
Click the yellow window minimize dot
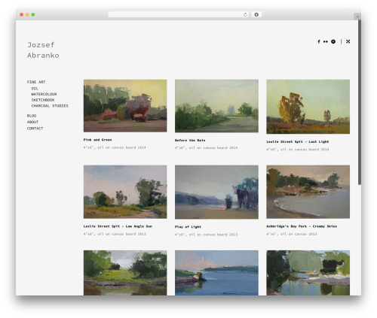[x=27, y=14]
